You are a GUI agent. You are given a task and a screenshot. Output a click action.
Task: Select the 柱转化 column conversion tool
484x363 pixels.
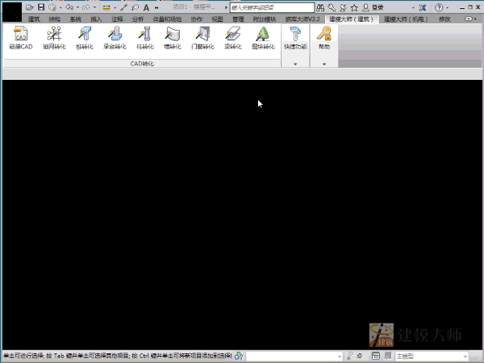144,37
